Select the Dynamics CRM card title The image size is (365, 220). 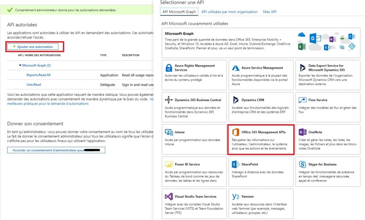[x=253, y=100]
